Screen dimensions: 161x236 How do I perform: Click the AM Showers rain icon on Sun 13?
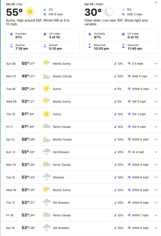[x=46, y=152]
